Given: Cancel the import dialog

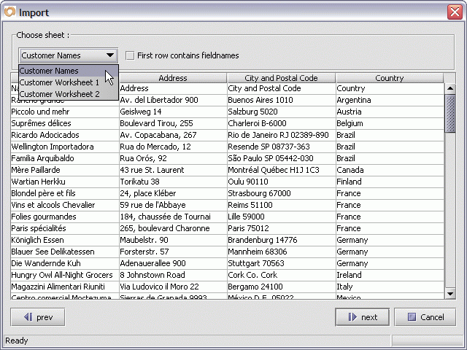Looking at the screenshot, I should click(x=425, y=317).
